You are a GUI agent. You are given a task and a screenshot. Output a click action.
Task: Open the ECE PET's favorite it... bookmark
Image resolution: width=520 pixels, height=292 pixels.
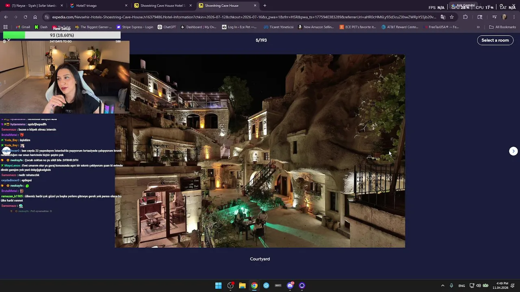358,27
